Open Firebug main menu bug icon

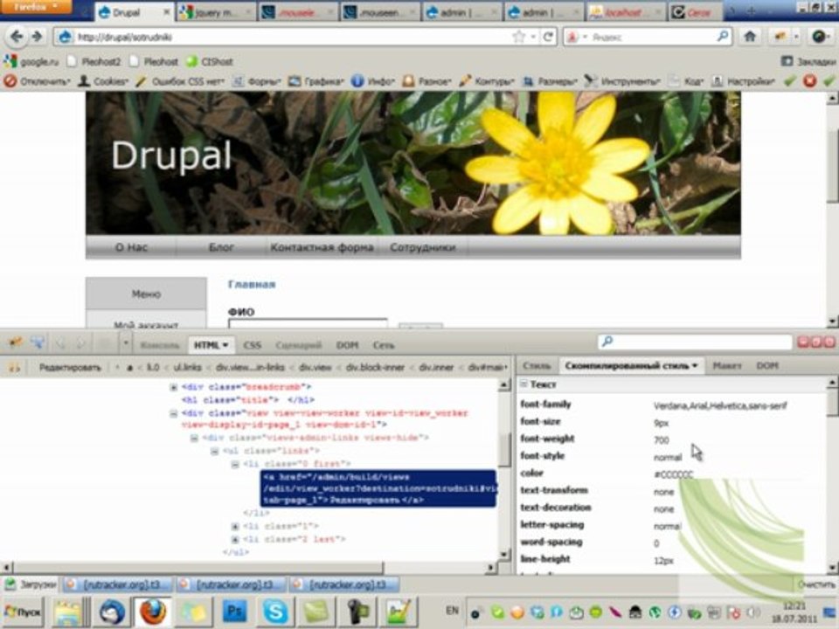(x=15, y=342)
